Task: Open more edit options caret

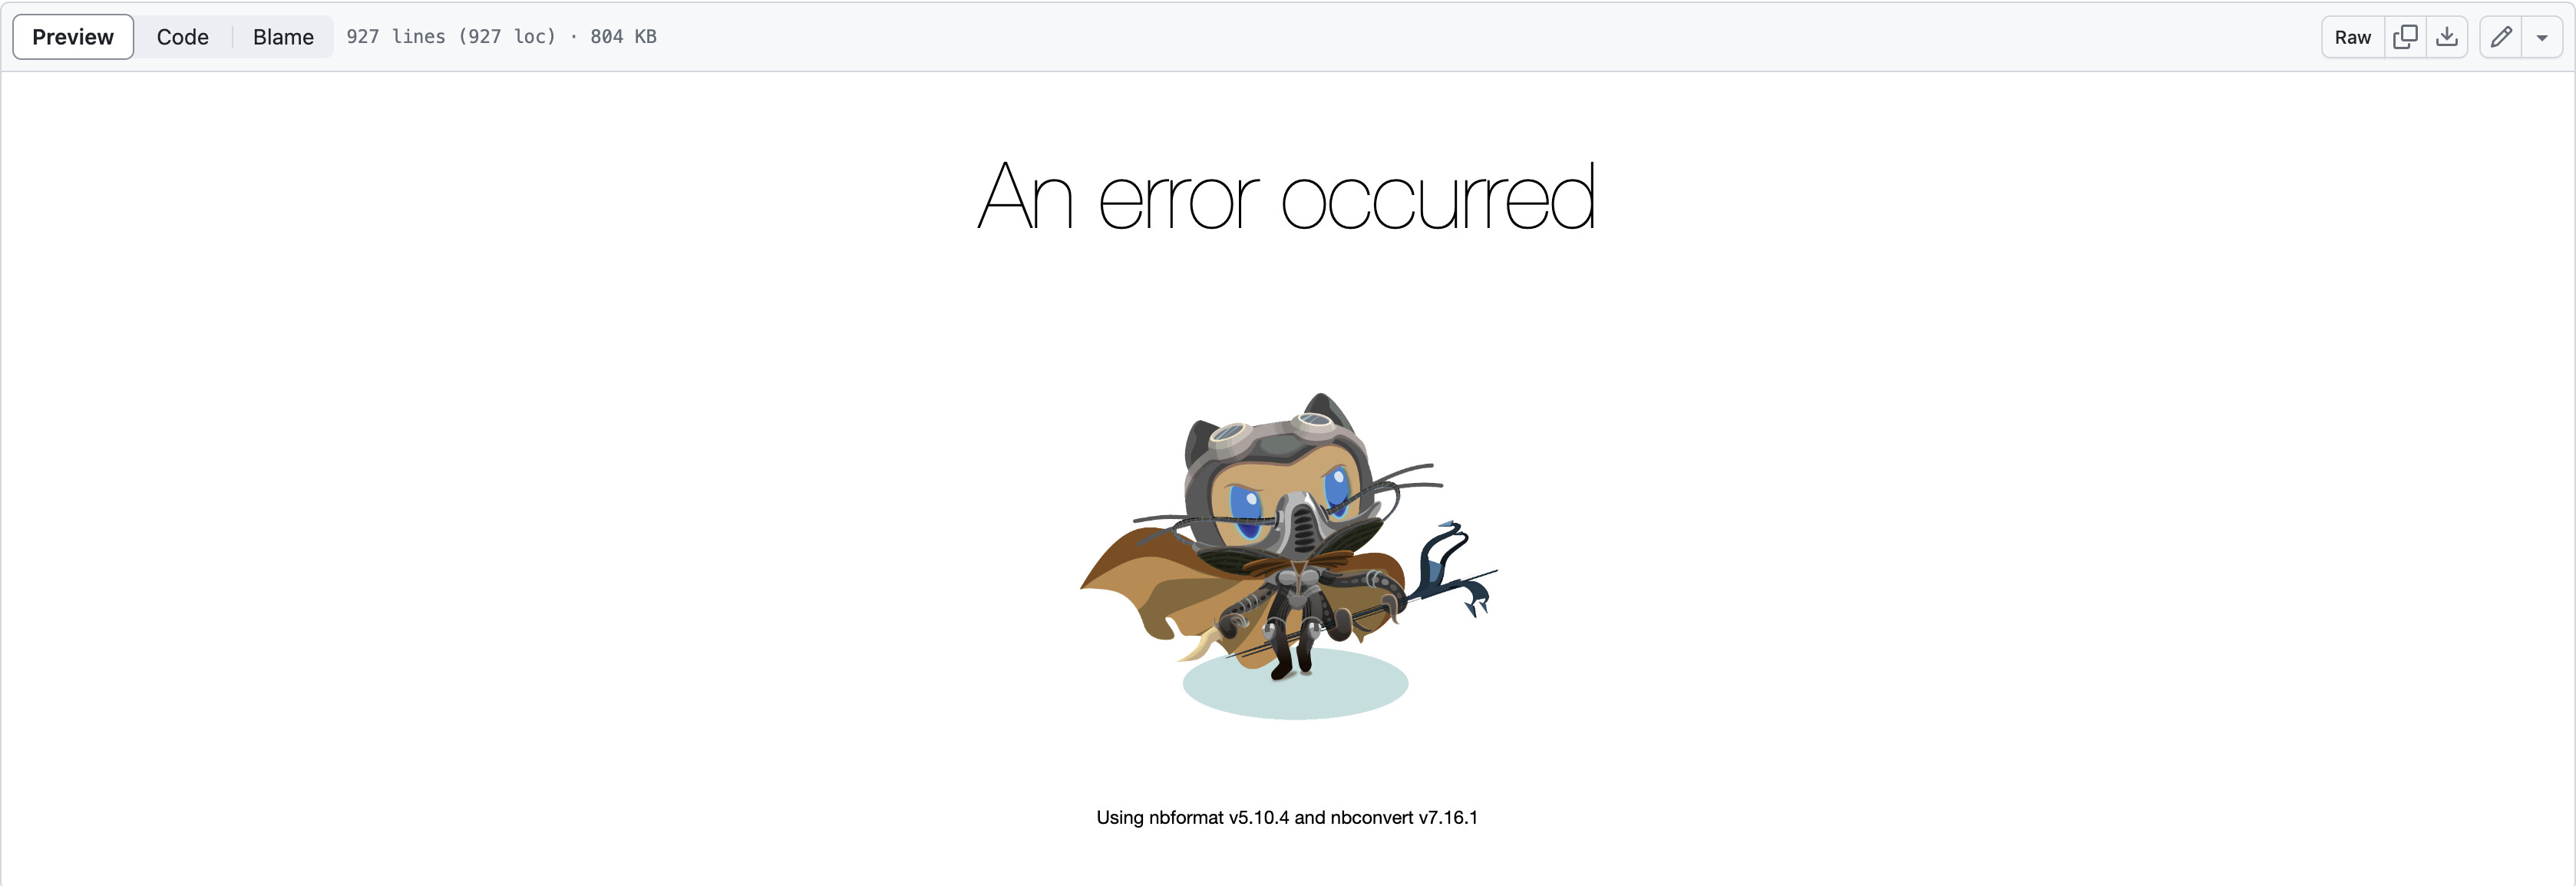Action: [2542, 37]
